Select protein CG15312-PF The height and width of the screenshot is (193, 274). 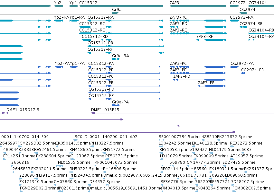tap(100, 70)
